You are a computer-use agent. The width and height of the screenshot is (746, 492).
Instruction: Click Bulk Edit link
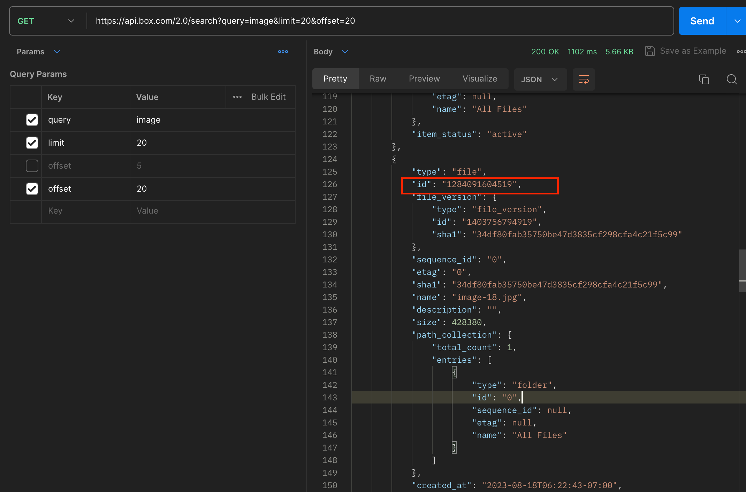(268, 97)
